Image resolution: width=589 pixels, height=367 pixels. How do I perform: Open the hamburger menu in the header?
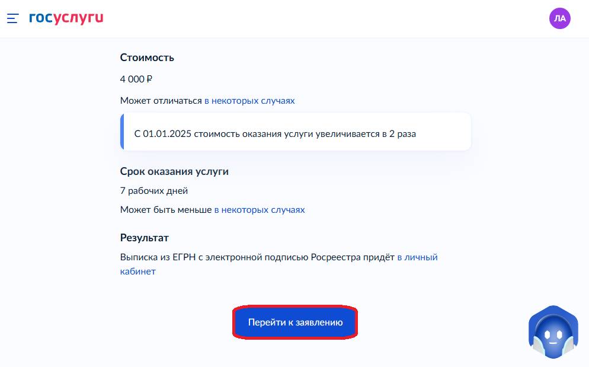[12, 18]
